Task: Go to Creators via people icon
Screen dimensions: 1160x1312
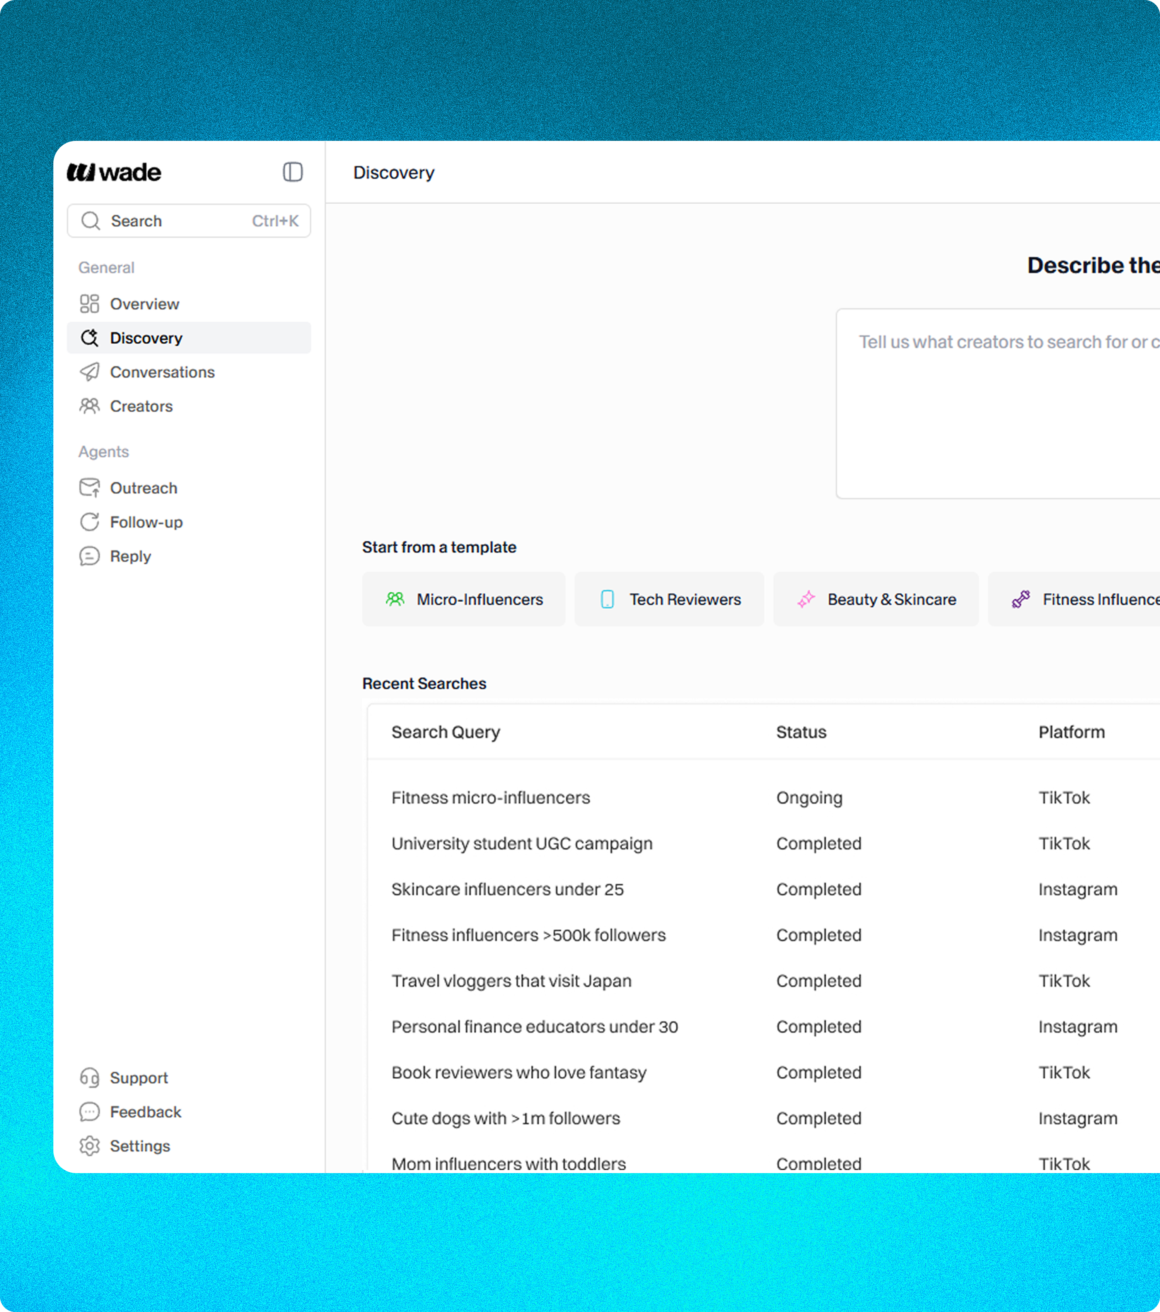Action: [x=89, y=405]
